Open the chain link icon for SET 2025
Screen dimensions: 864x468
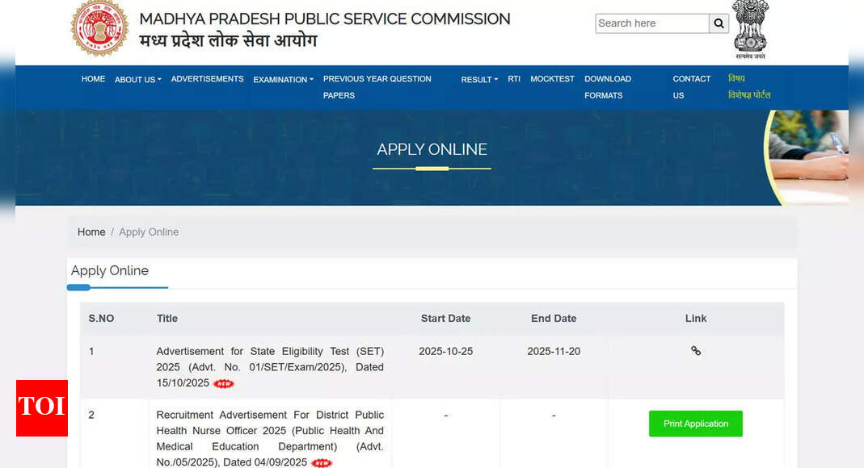tap(696, 351)
